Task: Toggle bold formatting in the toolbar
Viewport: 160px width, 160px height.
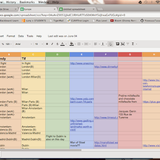Action: 47,44
